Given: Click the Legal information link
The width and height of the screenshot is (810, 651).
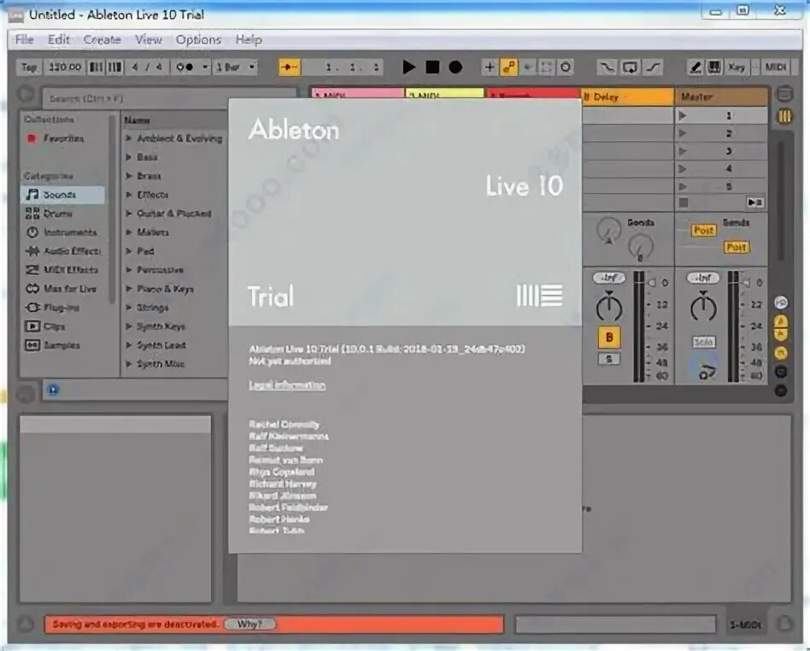Looking at the screenshot, I should pos(287,385).
